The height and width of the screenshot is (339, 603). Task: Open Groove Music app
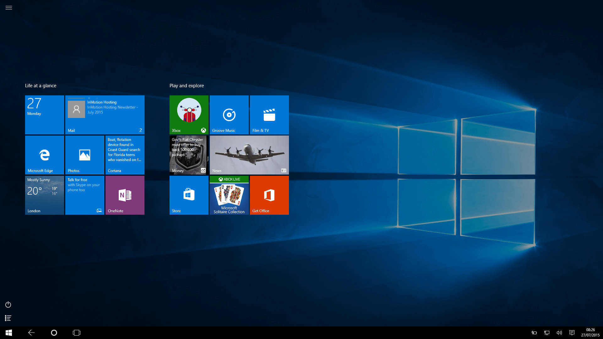229,115
